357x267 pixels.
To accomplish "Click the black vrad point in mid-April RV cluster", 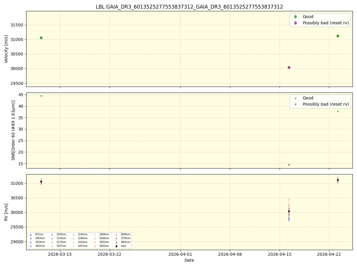I will [x=289, y=211].
